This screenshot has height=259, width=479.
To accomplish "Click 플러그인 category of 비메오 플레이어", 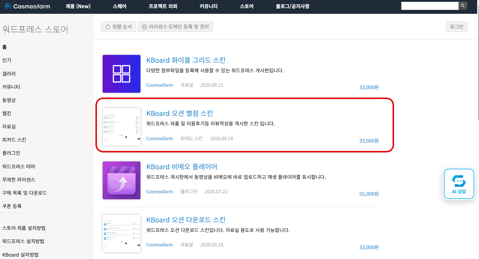I will pyautogui.click(x=189, y=192).
